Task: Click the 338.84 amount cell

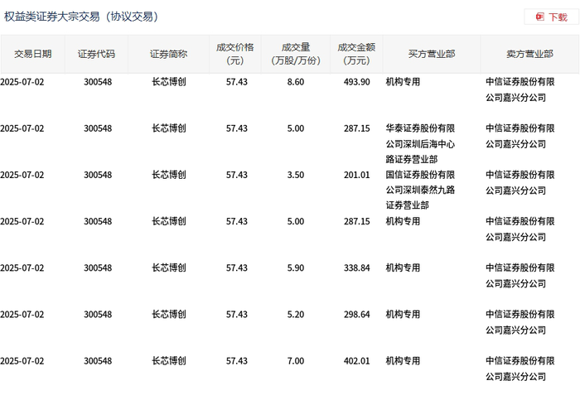Action: coord(356,267)
